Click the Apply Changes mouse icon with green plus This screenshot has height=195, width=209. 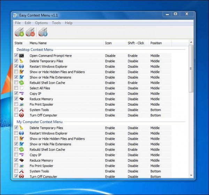coord(19,32)
